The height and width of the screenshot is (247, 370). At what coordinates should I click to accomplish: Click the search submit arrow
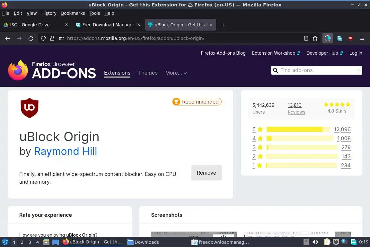click(x=358, y=70)
